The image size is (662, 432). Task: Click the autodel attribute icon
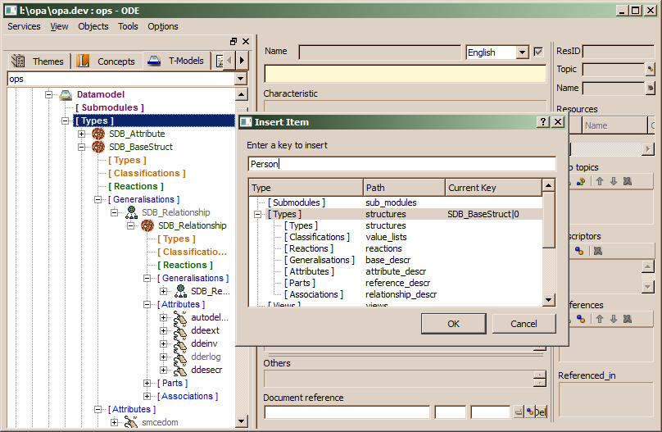tap(179, 318)
